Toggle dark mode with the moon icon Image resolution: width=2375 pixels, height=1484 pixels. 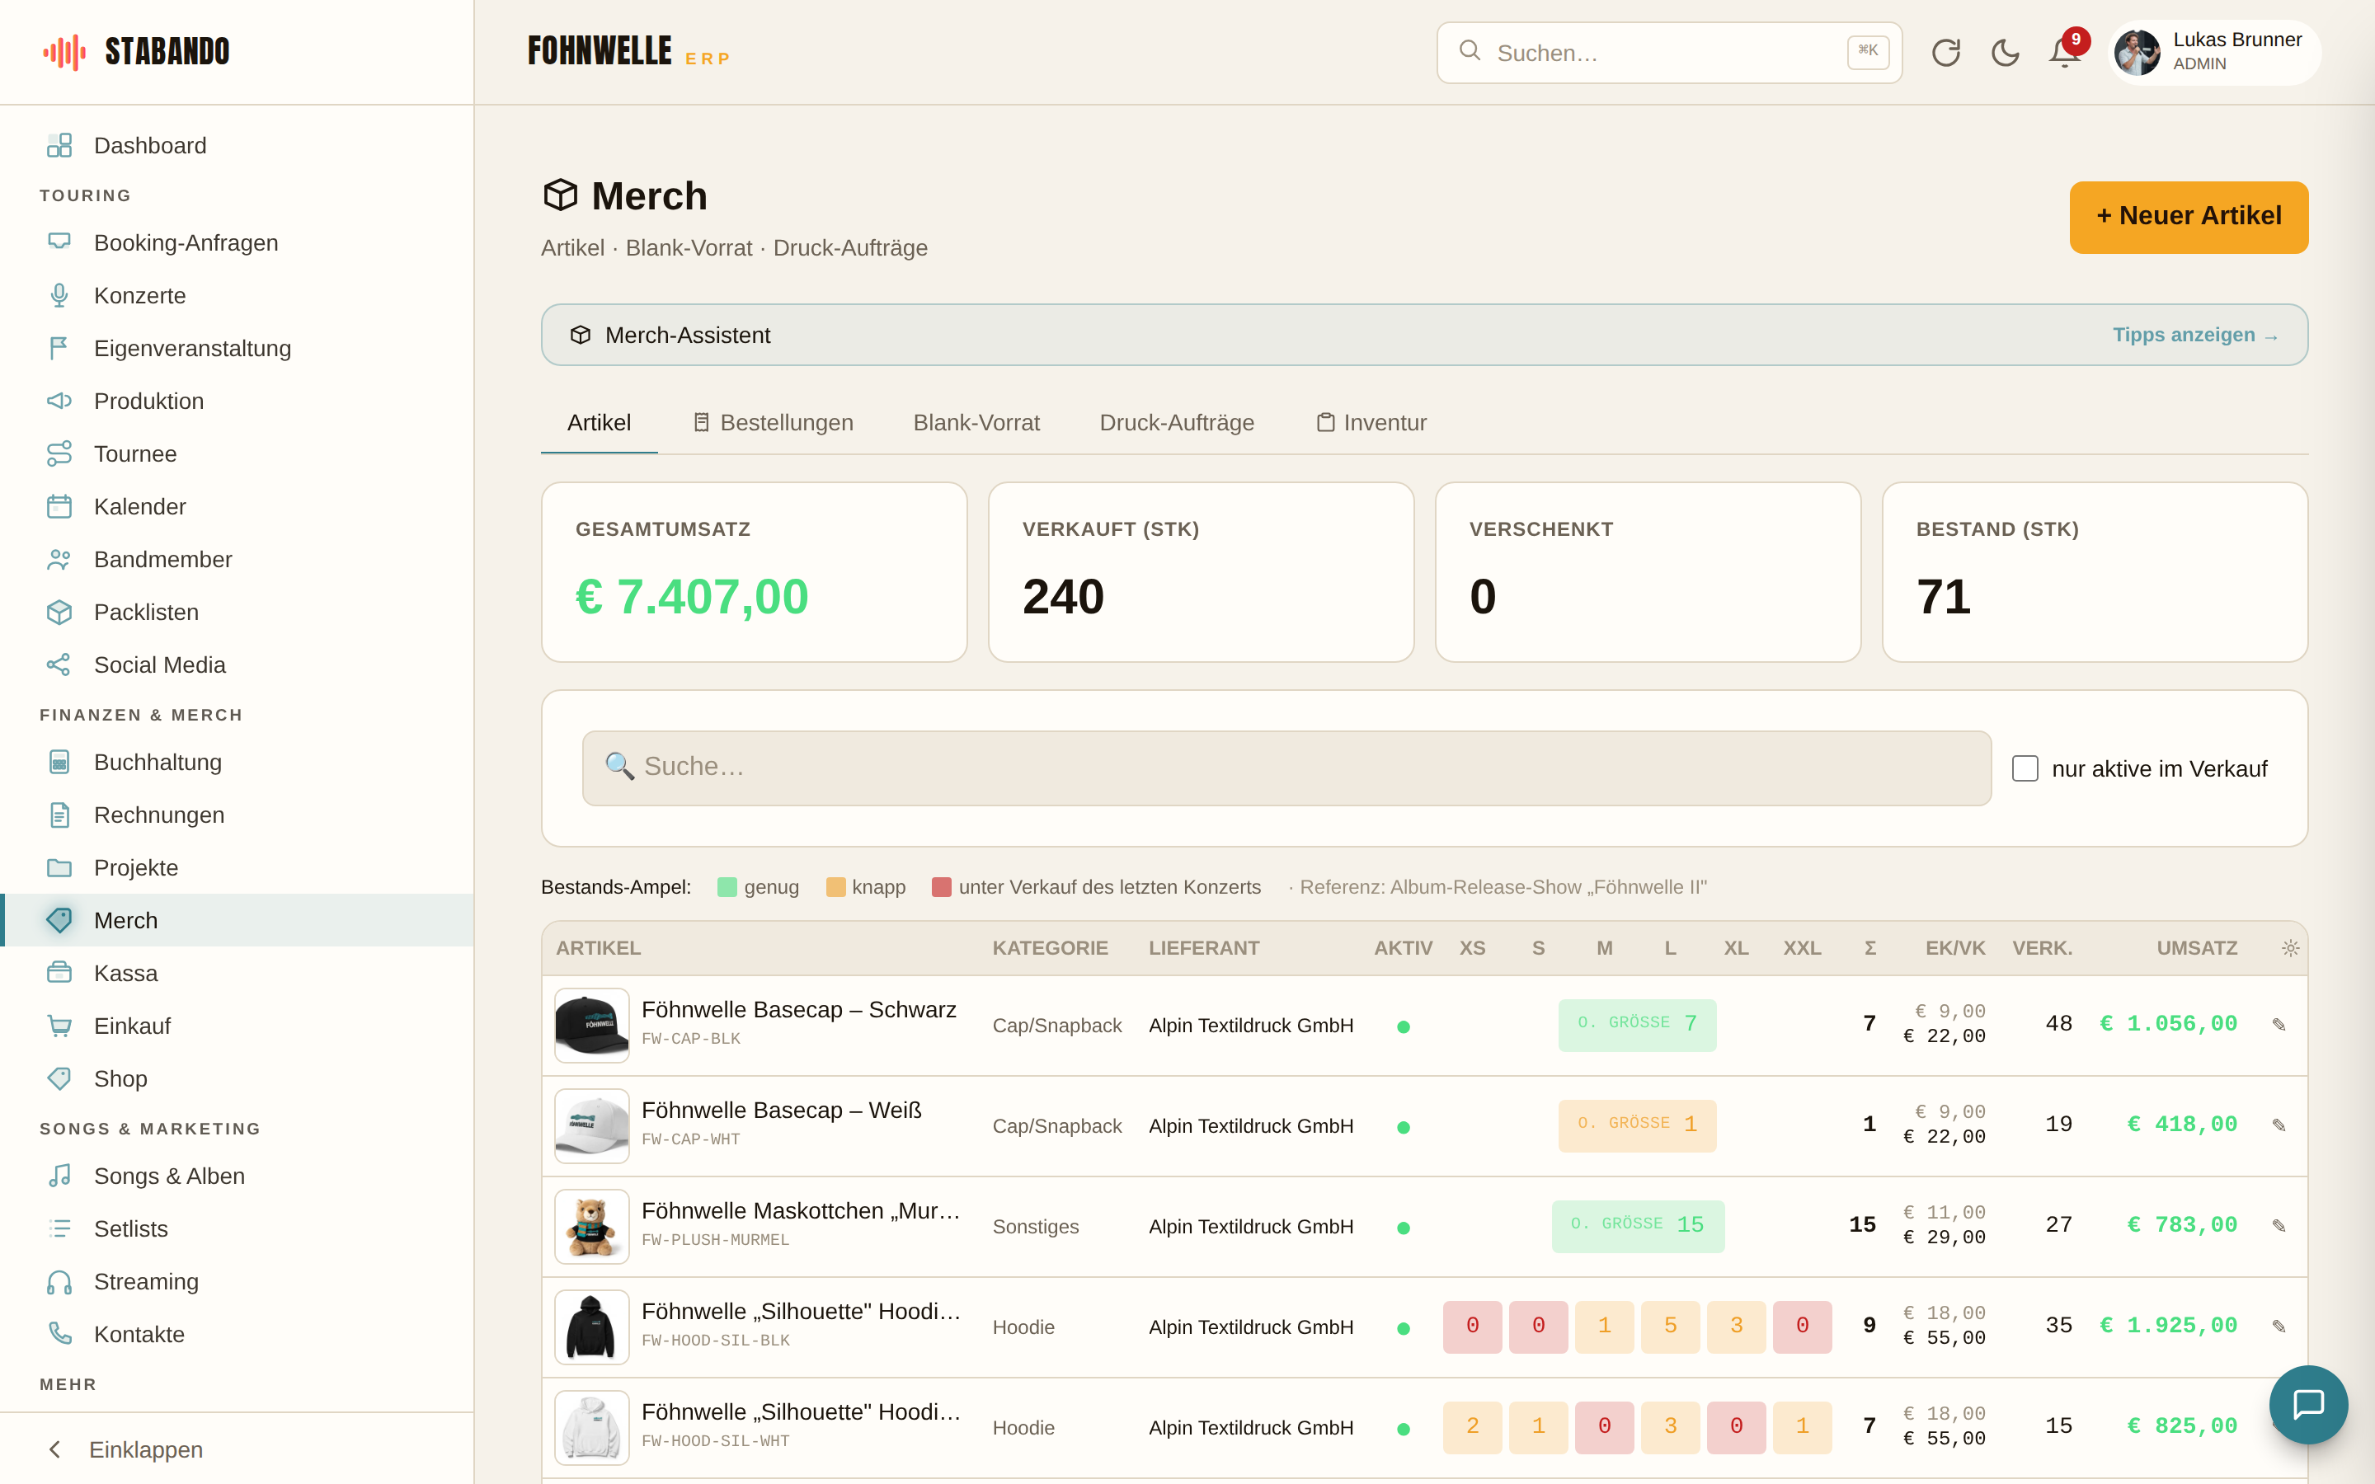2005,53
